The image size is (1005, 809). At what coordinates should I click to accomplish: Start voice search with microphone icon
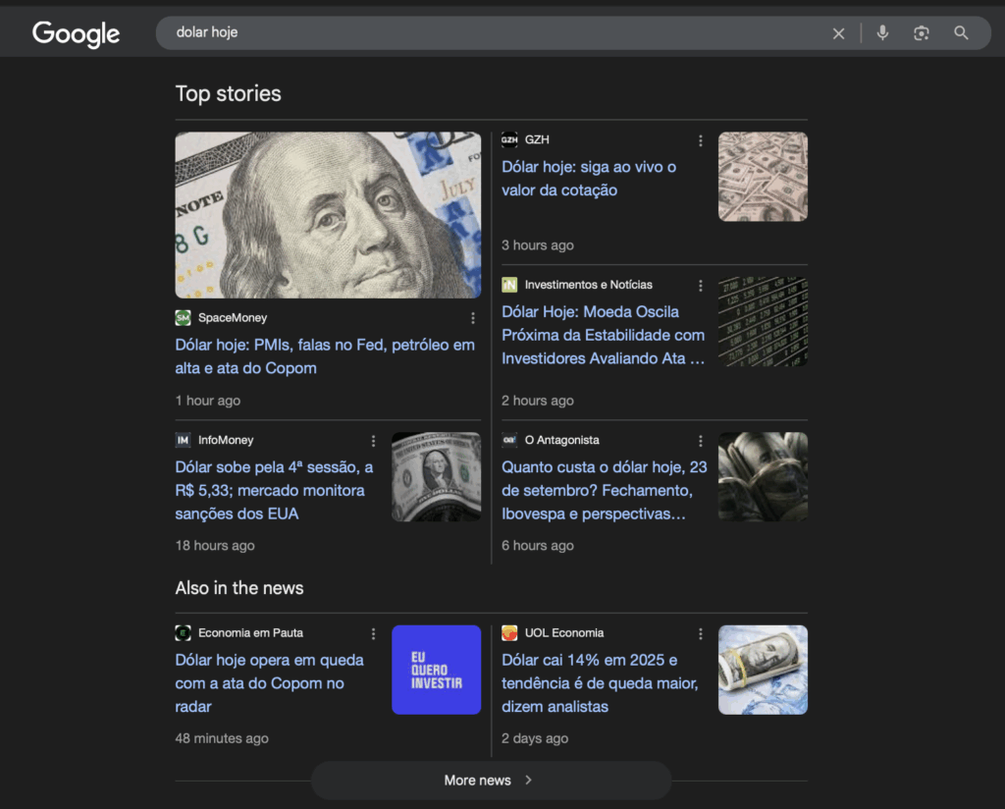tap(882, 33)
